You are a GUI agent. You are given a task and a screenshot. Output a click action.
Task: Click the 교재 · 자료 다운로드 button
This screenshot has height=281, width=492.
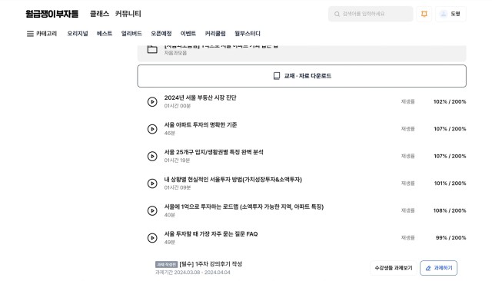(302, 76)
